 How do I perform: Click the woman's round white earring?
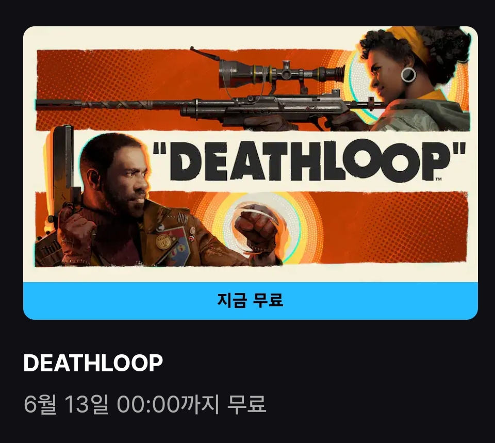pyautogui.click(x=408, y=75)
